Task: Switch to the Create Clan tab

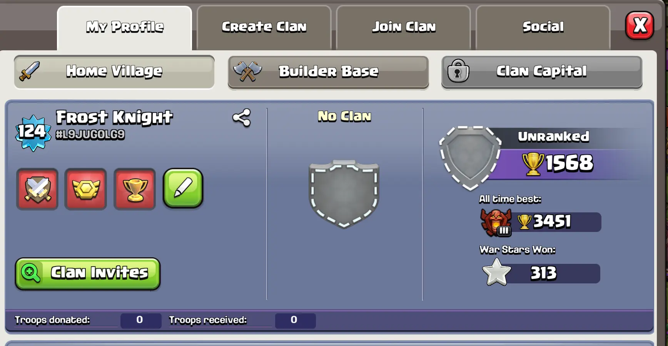Action: [x=264, y=28]
